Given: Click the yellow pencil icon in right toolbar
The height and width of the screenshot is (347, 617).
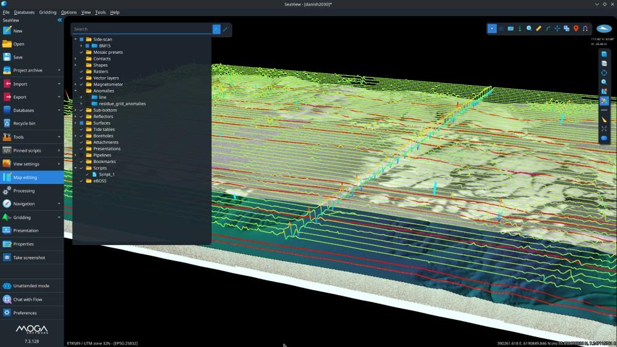Looking at the screenshot, I should [x=604, y=120].
